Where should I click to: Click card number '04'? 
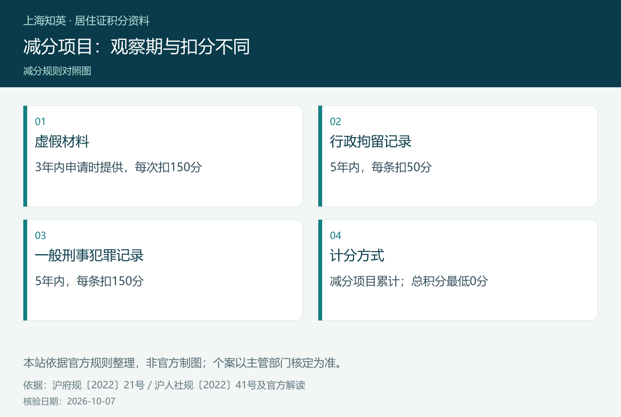336,236
